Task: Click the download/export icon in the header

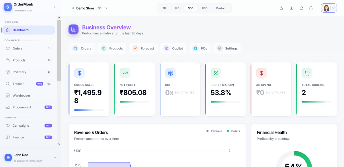Action: (291, 8)
